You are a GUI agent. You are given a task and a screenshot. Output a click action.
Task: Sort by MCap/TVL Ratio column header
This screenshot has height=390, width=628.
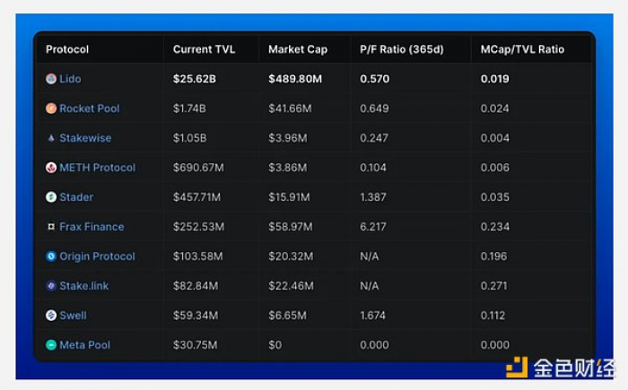pyautogui.click(x=522, y=49)
